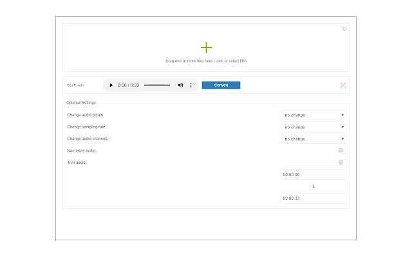Viewport: 412px width, 257px height.
Task: Click the 'Drag one or more files here' text
Action: (x=206, y=61)
